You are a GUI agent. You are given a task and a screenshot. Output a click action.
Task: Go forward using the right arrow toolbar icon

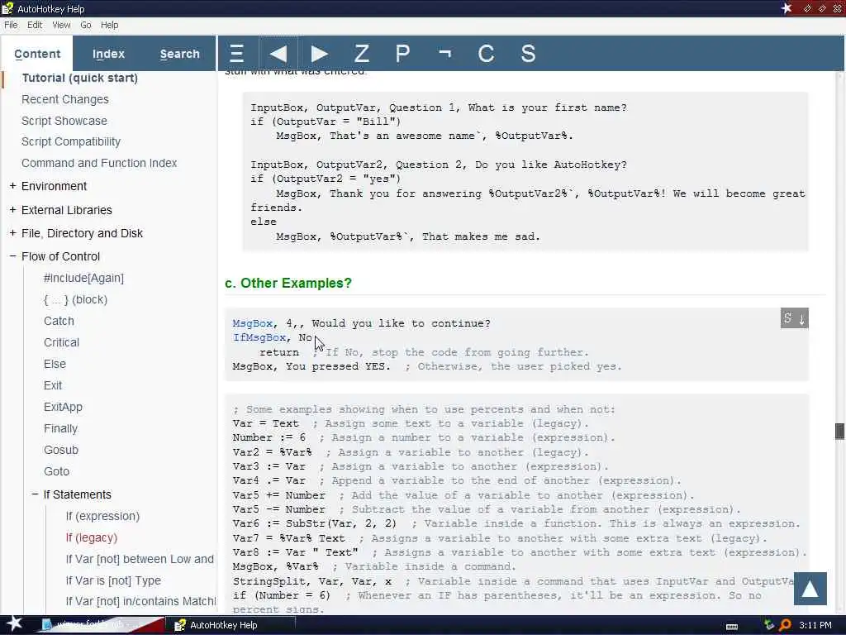click(x=320, y=54)
